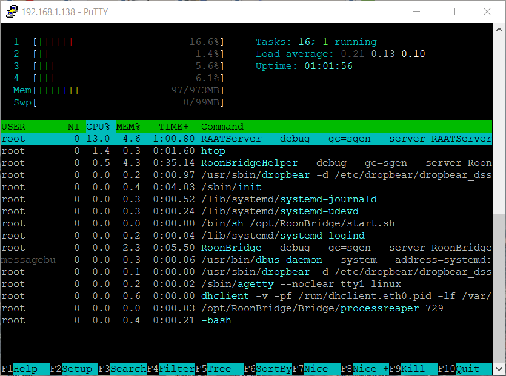Select the messagebu user cell
Viewport: 506px width, 376px height.
click(x=28, y=260)
